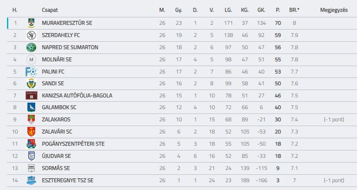Click the Esztergnye TSZ SE logo
Viewport: 357px width, 190px height.
coord(31,180)
